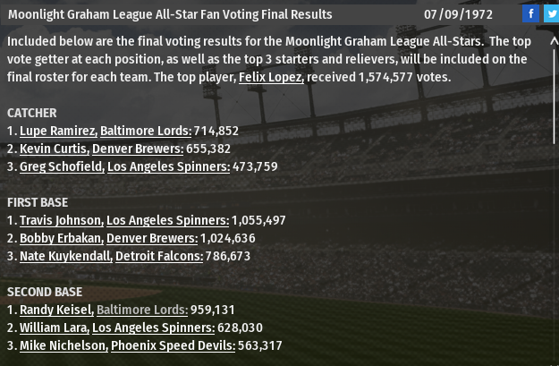559x366 pixels.
Task: Select catcher Greg Schofield's name
Action: coord(62,166)
